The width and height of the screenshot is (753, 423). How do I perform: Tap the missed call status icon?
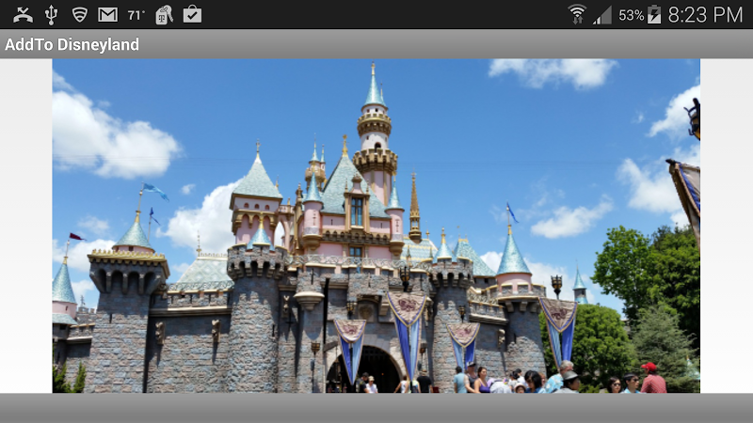coord(23,15)
